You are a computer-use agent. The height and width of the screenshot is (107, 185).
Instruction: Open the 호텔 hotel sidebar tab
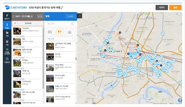(x=7, y=34)
